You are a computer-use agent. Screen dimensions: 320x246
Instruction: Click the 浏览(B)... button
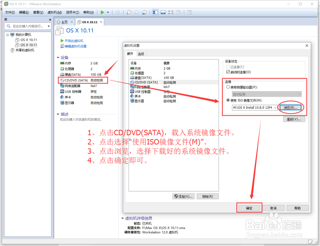click(x=291, y=108)
